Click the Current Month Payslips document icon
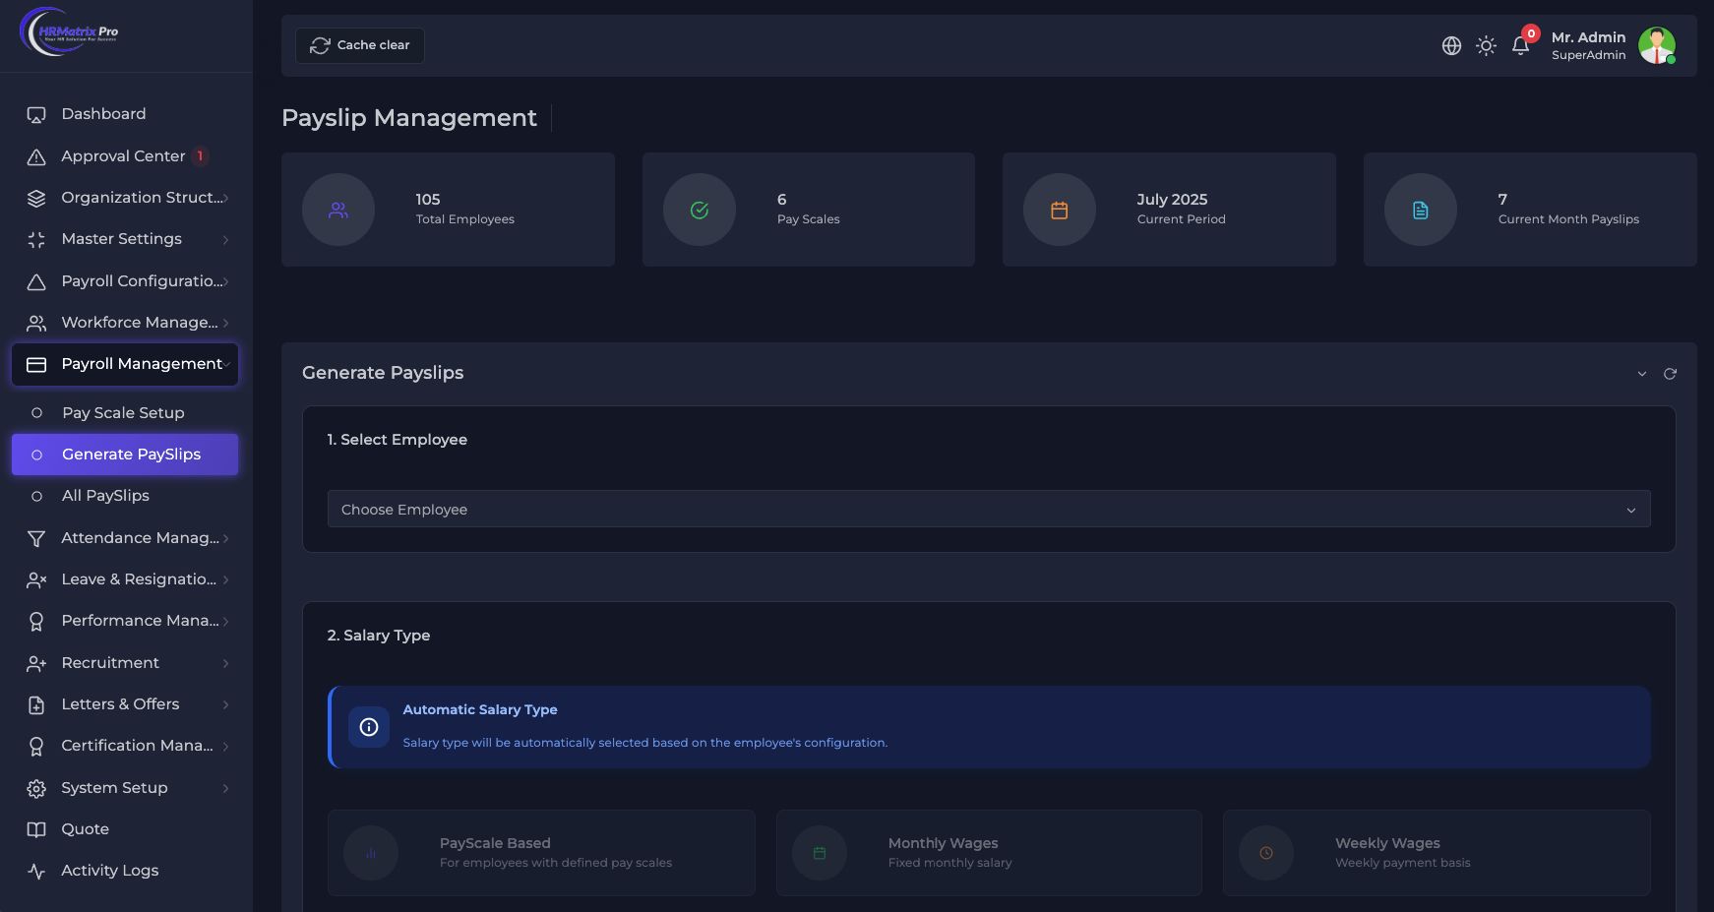This screenshot has width=1714, height=912. (x=1420, y=210)
